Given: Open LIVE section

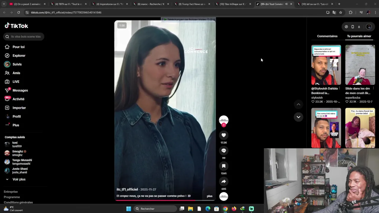Looking at the screenshot, I should pyautogui.click(x=12, y=82).
